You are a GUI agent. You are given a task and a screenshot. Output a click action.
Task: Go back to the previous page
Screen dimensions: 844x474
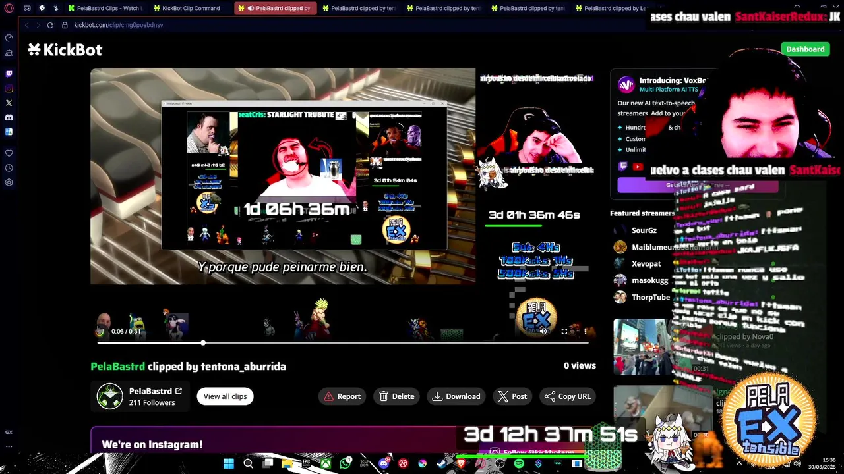pos(26,25)
